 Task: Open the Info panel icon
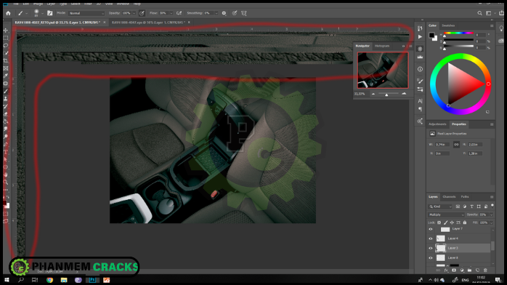click(420, 69)
